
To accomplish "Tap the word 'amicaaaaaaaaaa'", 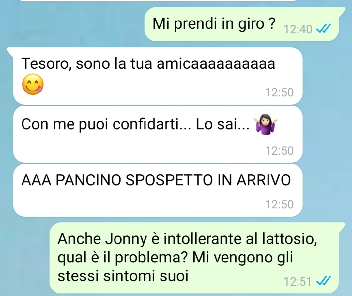I will (216, 63).
